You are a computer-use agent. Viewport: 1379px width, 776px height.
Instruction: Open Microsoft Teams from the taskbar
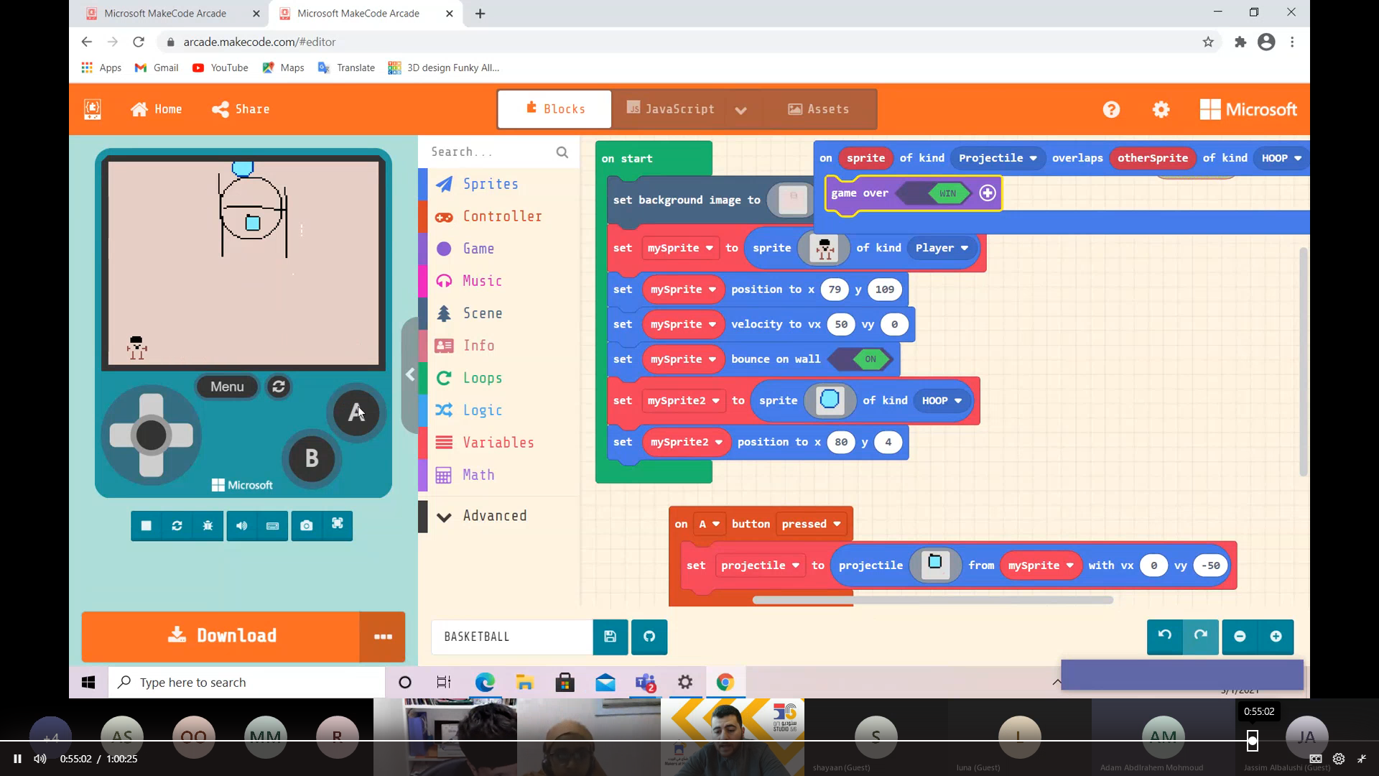click(645, 683)
